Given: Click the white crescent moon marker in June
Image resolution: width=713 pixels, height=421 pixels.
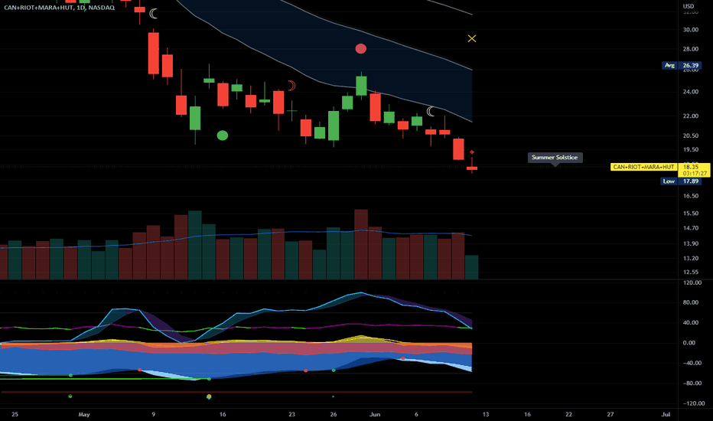Looking at the screenshot, I should 431,111.
